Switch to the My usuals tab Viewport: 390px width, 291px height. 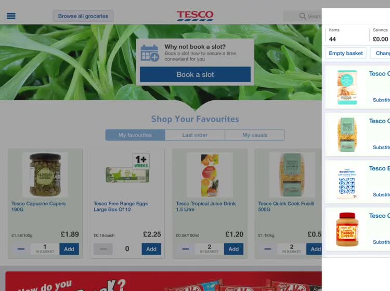pos(255,135)
